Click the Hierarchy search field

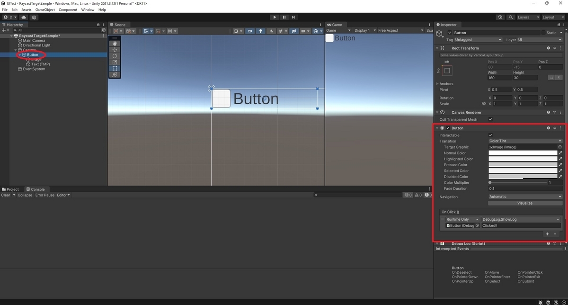(x=57, y=30)
